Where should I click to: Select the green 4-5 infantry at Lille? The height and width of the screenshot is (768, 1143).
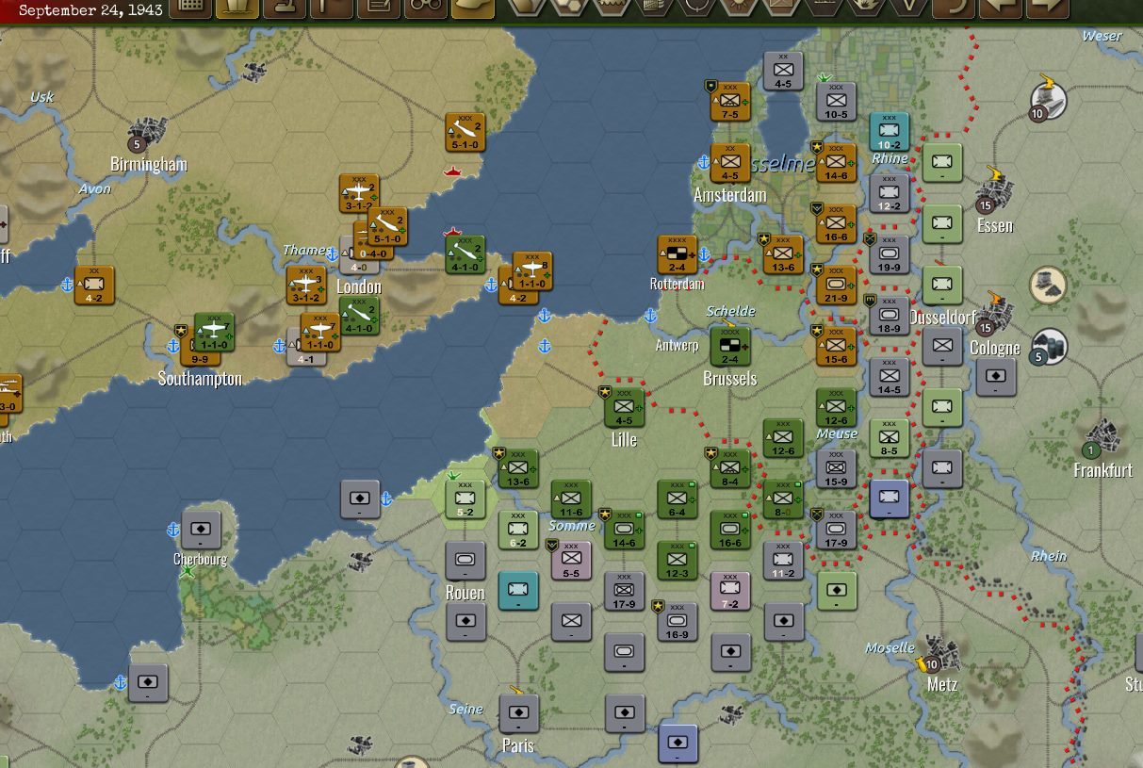pos(624,407)
